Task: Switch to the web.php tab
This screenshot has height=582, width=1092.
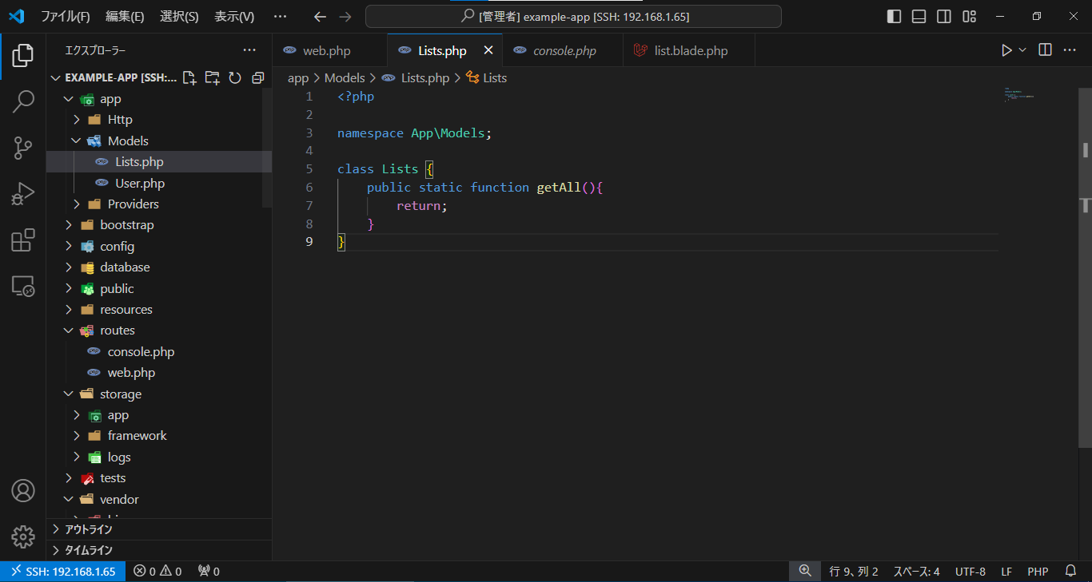Action: tap(329, 50)
